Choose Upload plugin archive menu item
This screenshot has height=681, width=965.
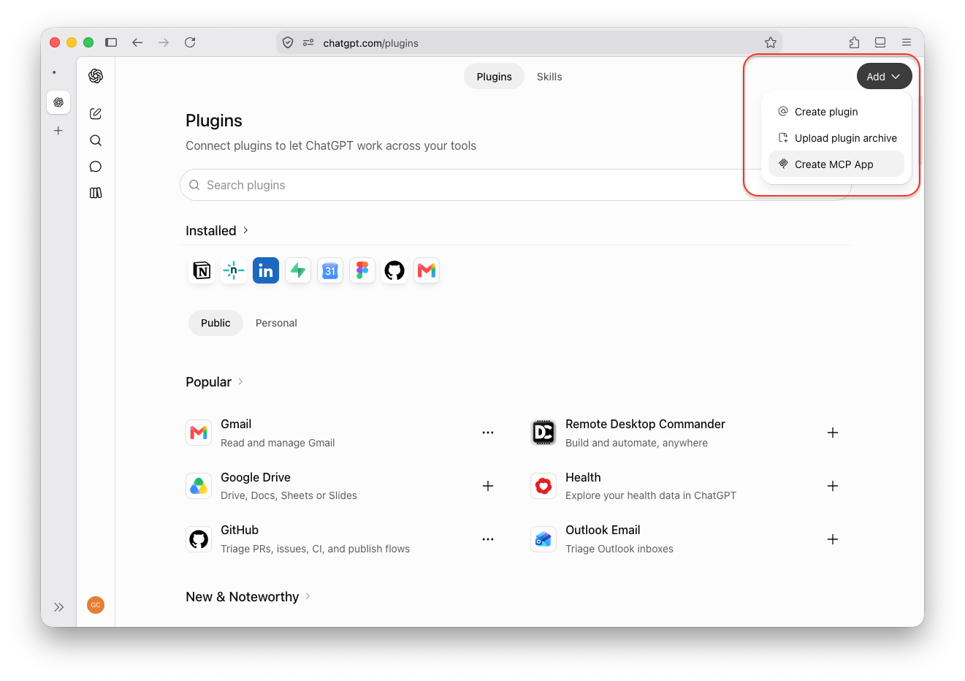836,138
